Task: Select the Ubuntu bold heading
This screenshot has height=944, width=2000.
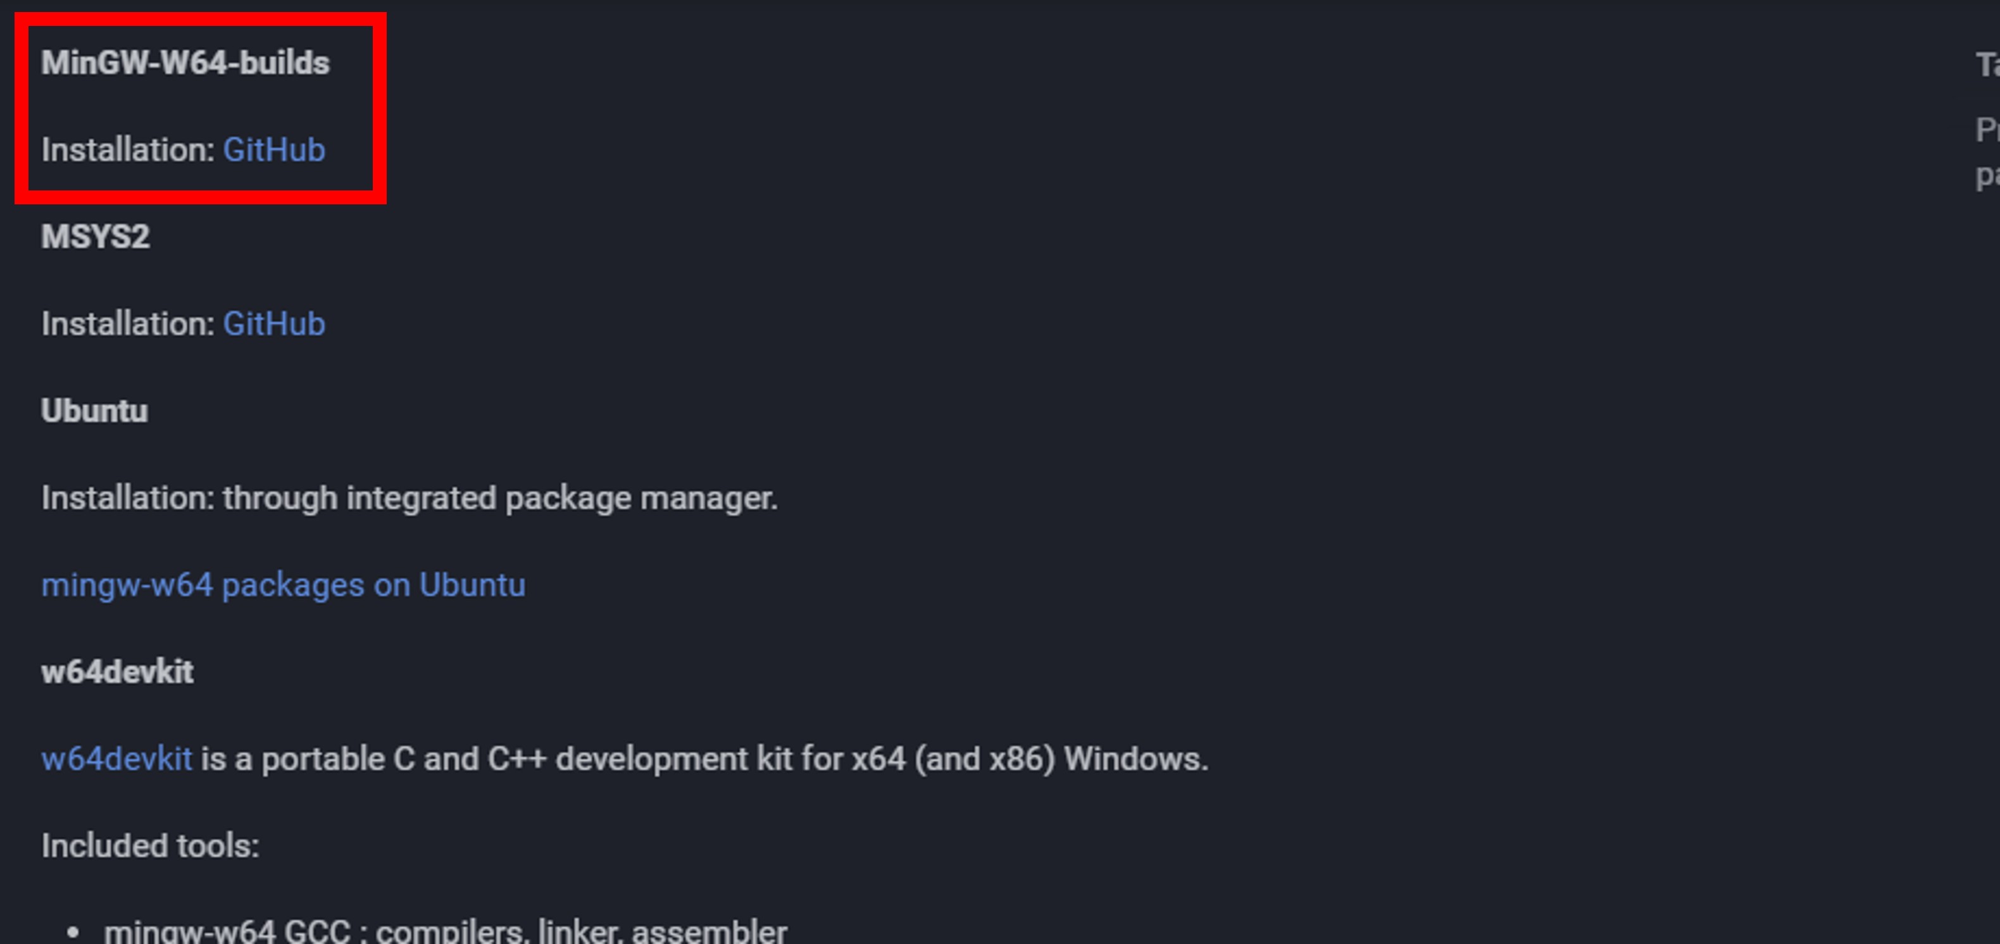Action: (x=94, y=411)
